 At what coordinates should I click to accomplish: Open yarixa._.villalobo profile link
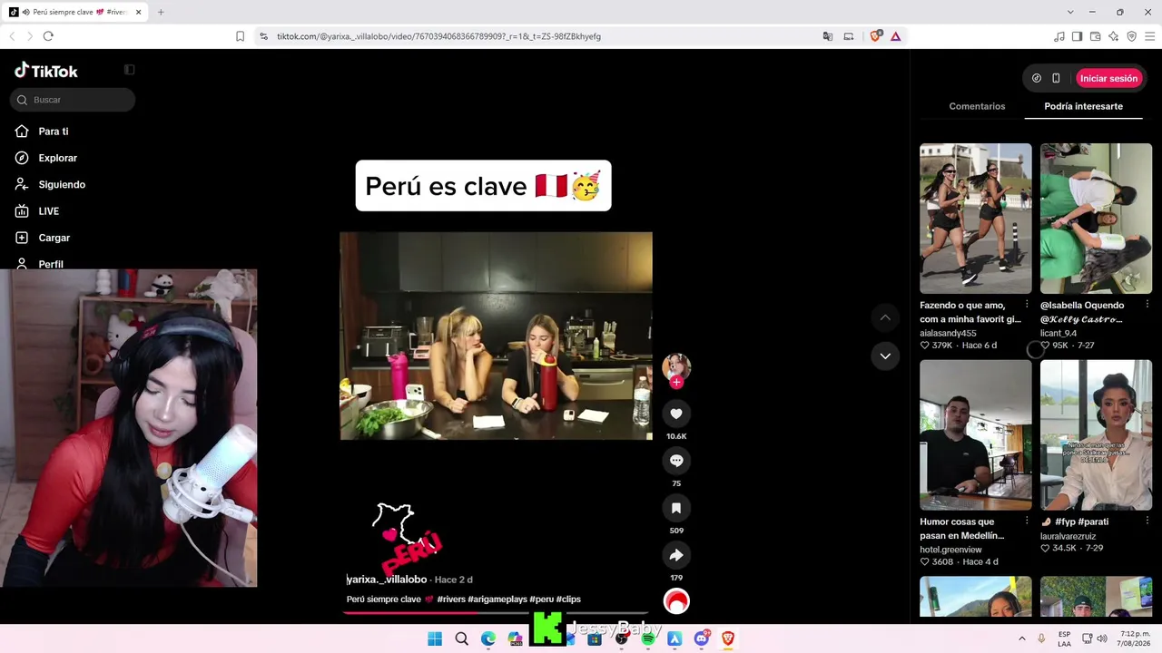click(x=387, y=580)
